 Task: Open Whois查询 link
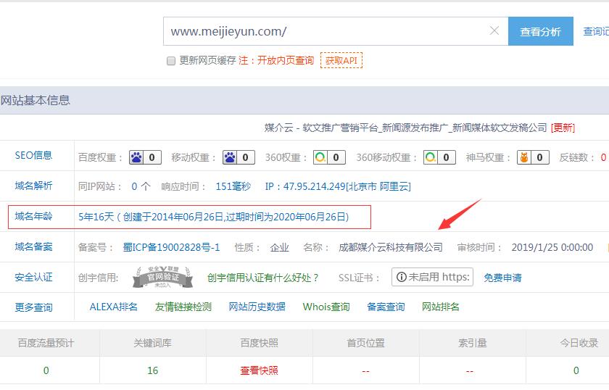(326, 307)
